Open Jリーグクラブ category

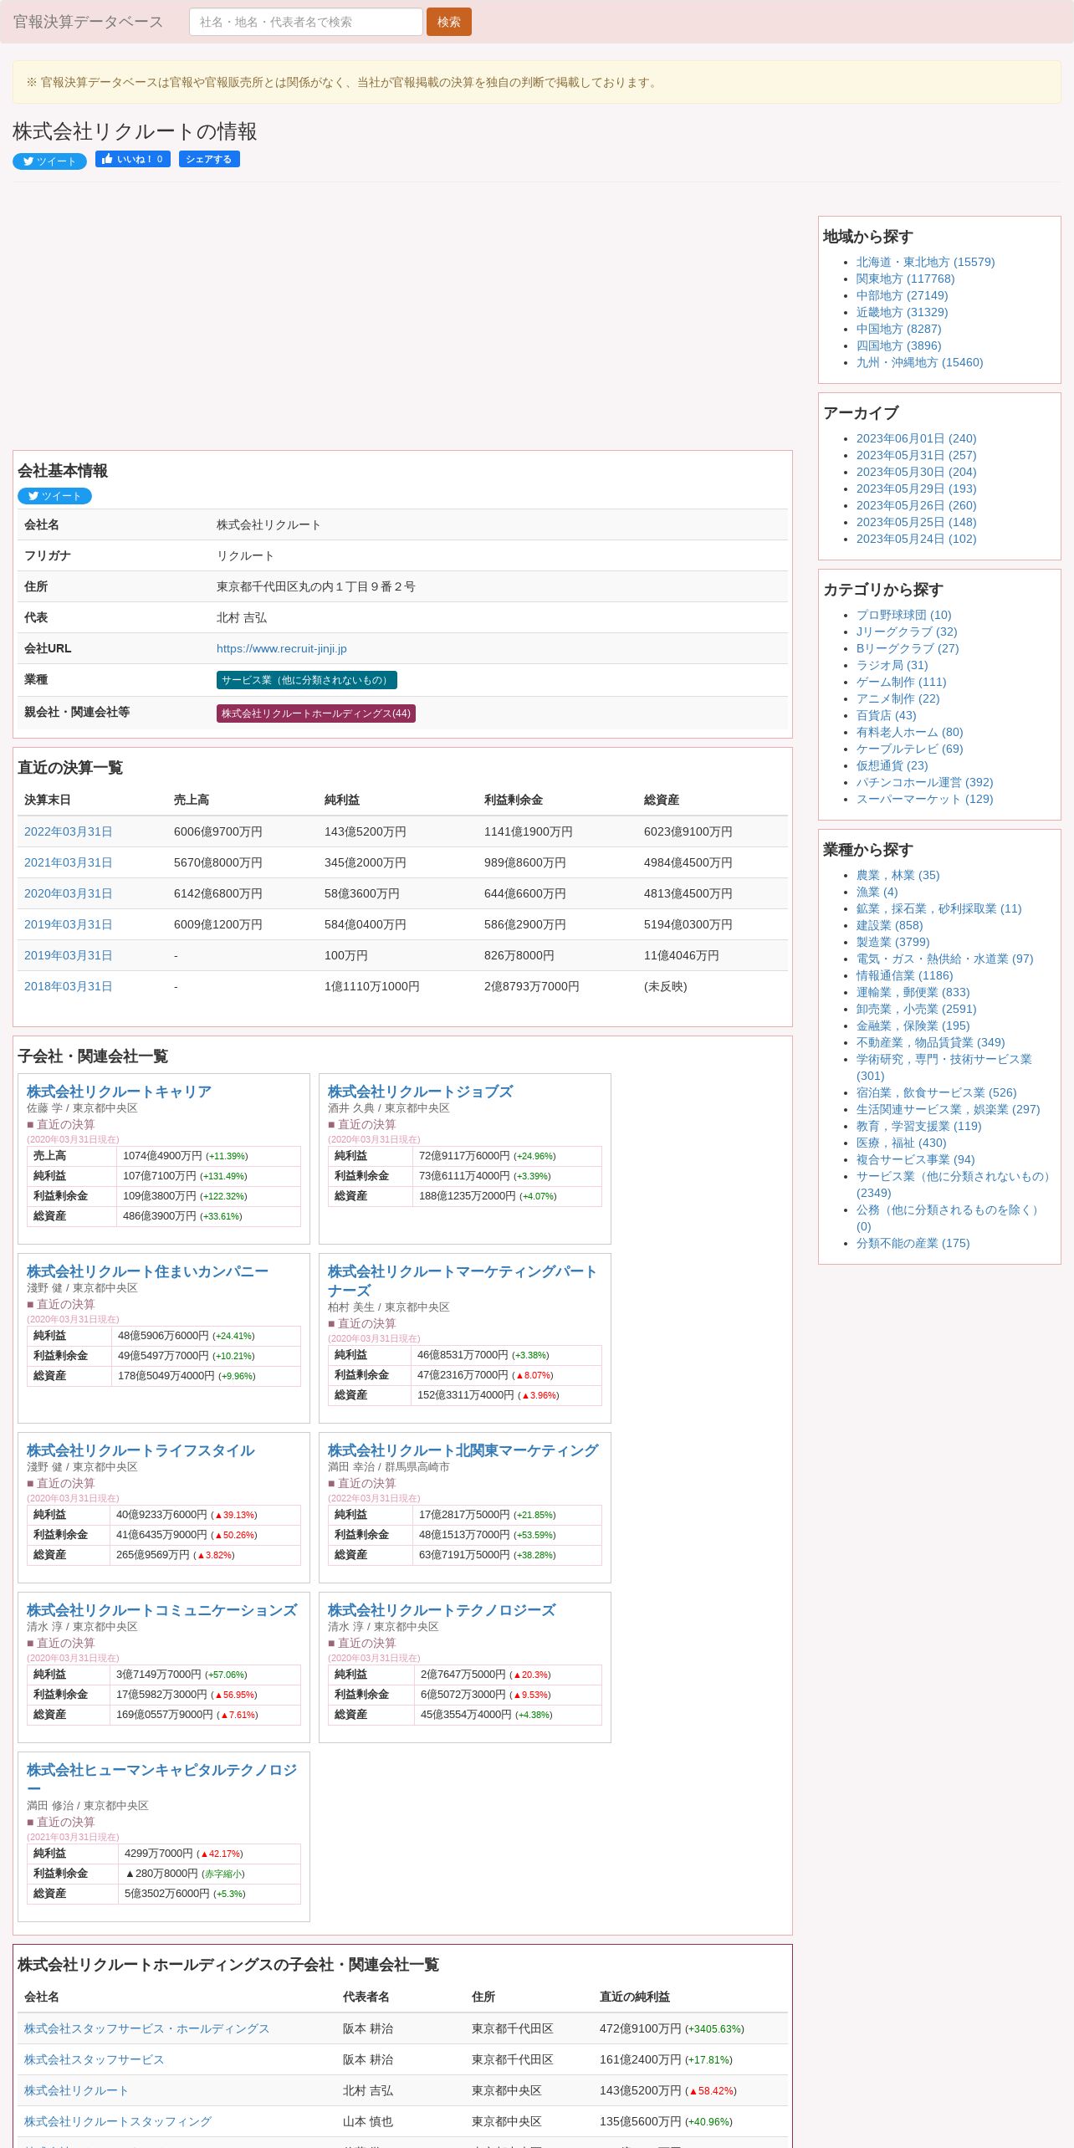907,632
